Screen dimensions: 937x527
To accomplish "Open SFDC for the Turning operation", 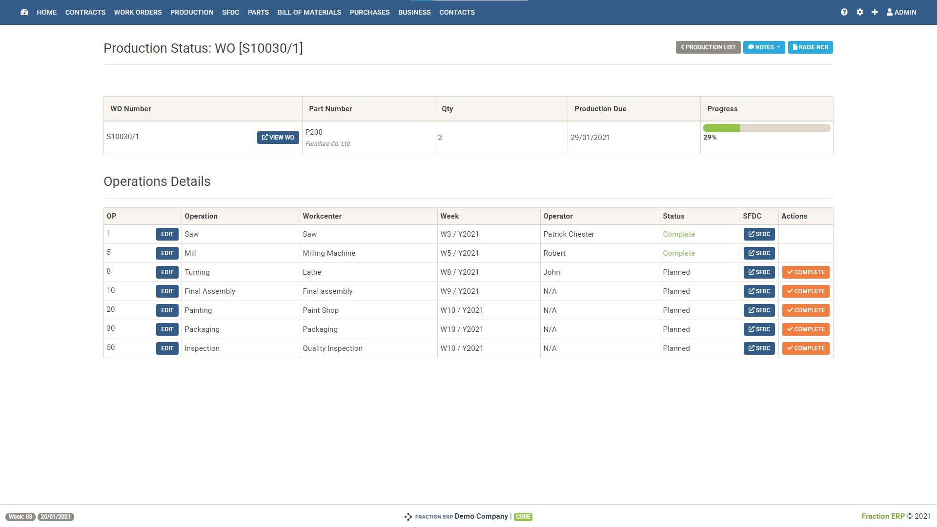I will [759, 272].
